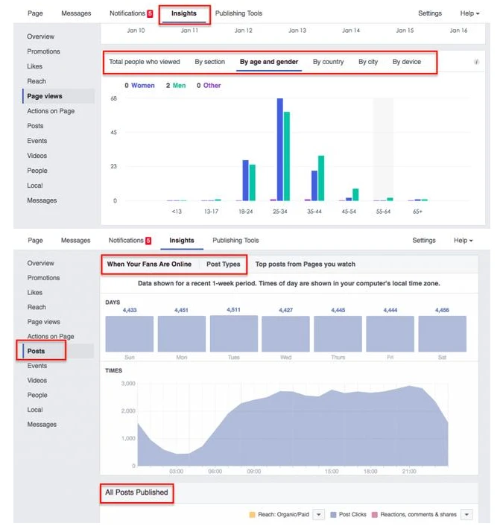Click the green Men bar for ages 45-54
500x529 pixels.
(x=355, y=195)
